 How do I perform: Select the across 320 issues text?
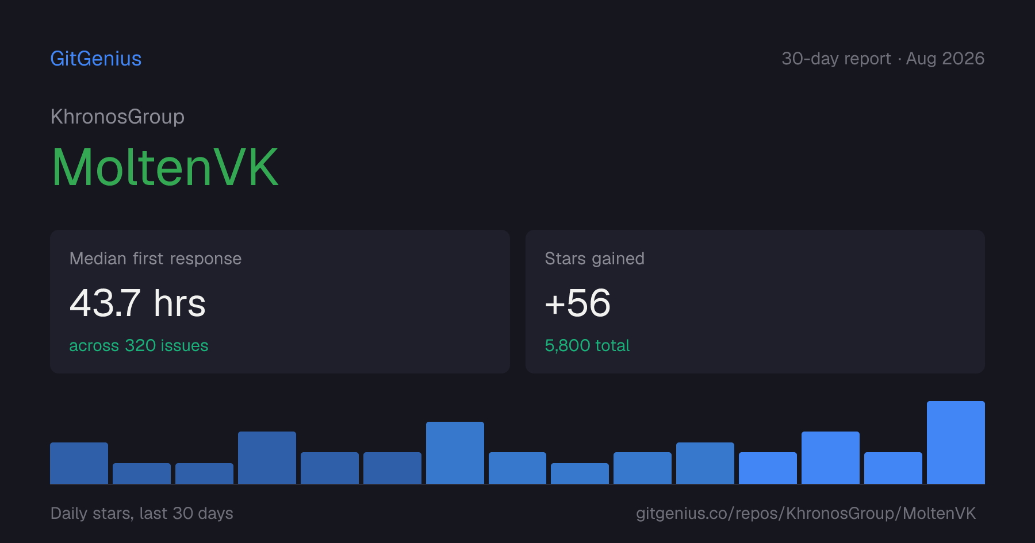point(139,345)
